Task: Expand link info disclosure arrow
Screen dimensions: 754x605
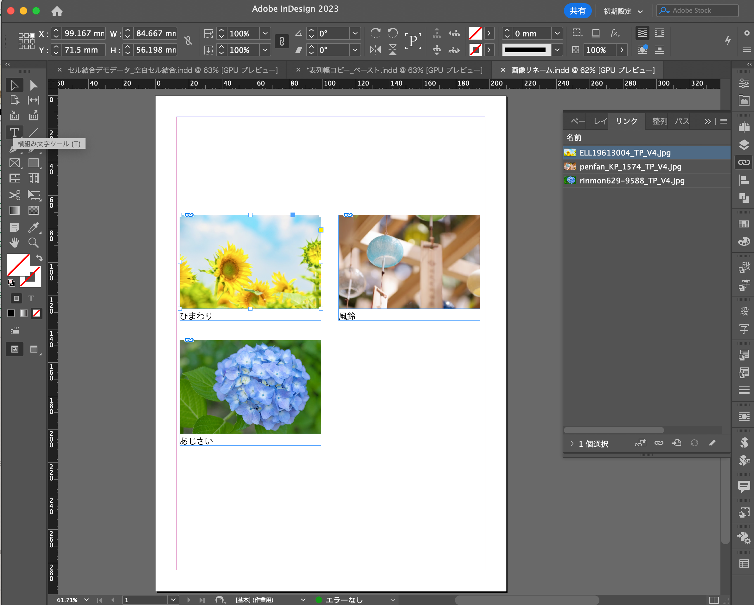Action: pyautogui.click(x=572, y=443)
